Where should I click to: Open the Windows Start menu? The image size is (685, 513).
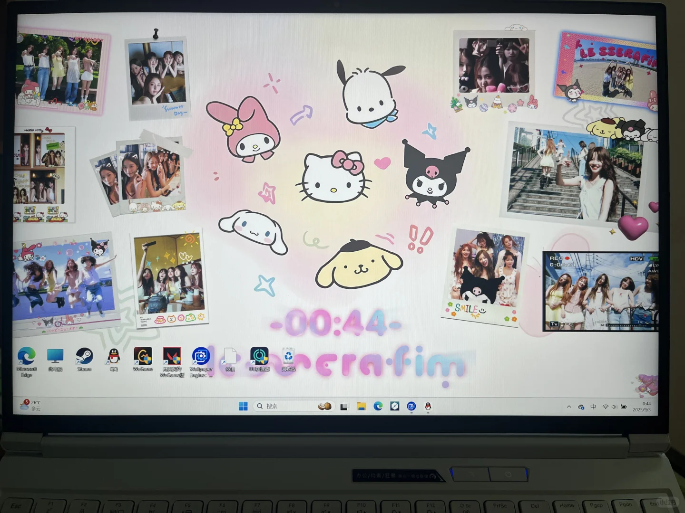point(243,406)
